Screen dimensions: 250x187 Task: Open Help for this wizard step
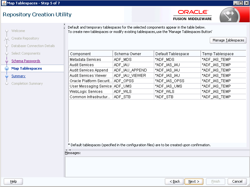point(13,181)
